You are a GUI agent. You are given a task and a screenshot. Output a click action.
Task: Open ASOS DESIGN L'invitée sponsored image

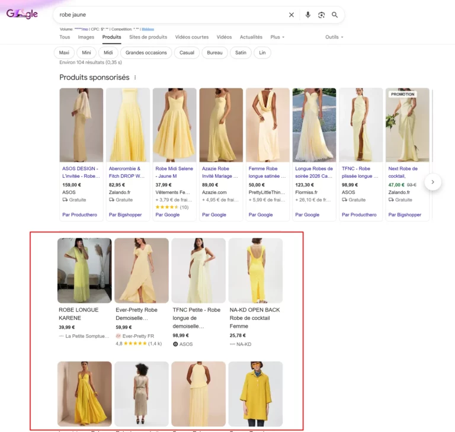coord(81,125)
